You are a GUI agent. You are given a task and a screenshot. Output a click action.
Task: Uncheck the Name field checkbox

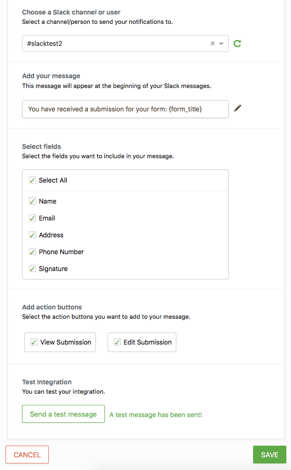pos(33,201)
